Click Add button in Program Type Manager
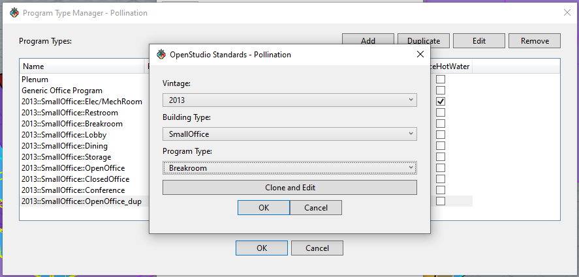The width and height of the screenshot is (579, 277). pos(368,41)
